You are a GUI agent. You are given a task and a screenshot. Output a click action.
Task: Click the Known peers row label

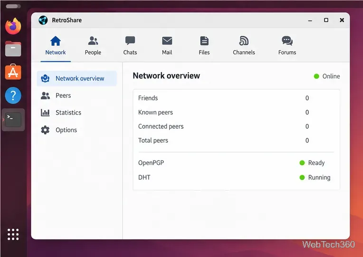155,113
